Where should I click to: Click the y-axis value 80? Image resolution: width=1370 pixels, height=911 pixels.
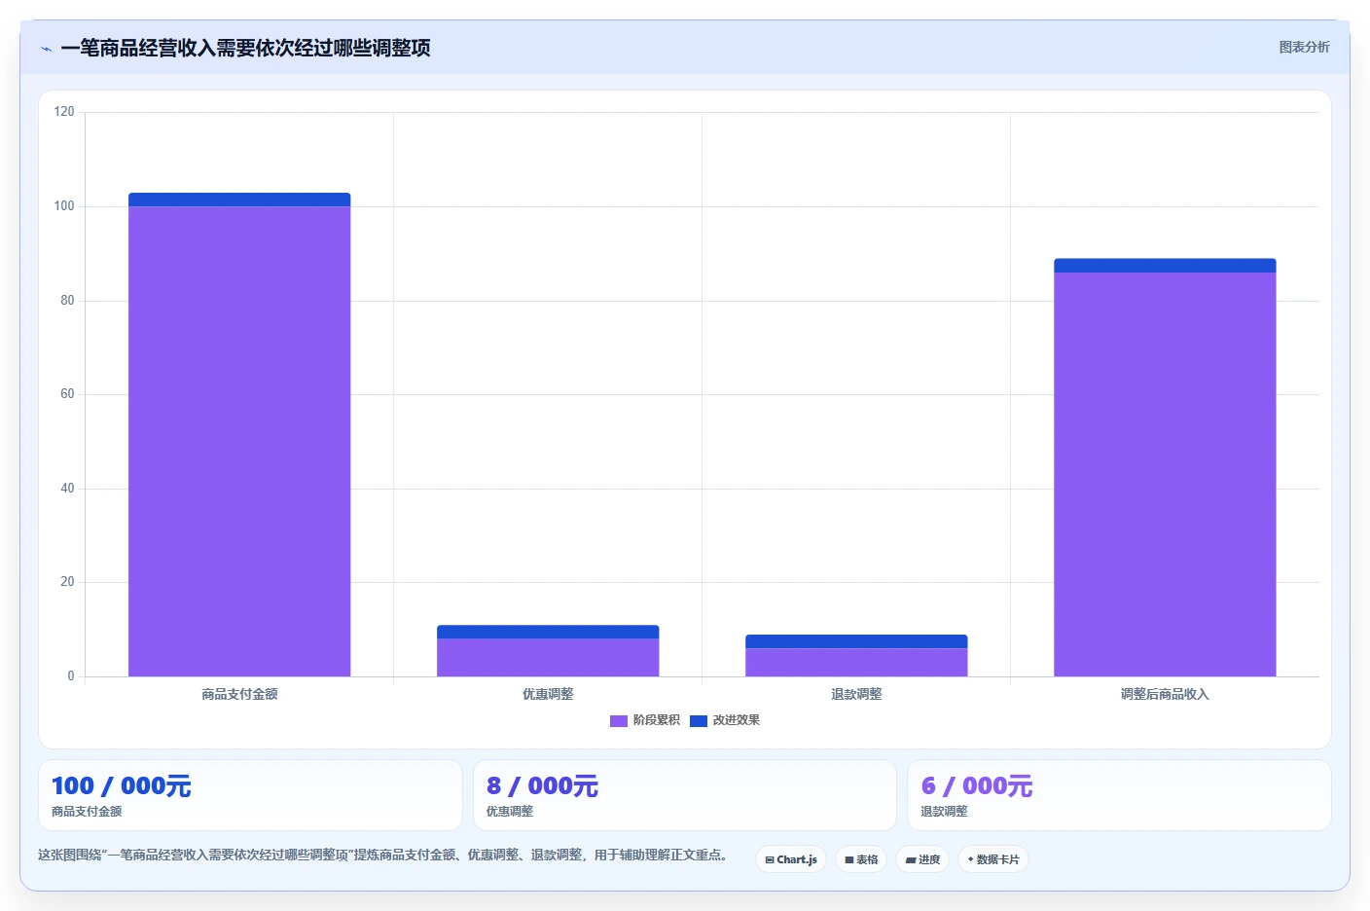point(67,301)
